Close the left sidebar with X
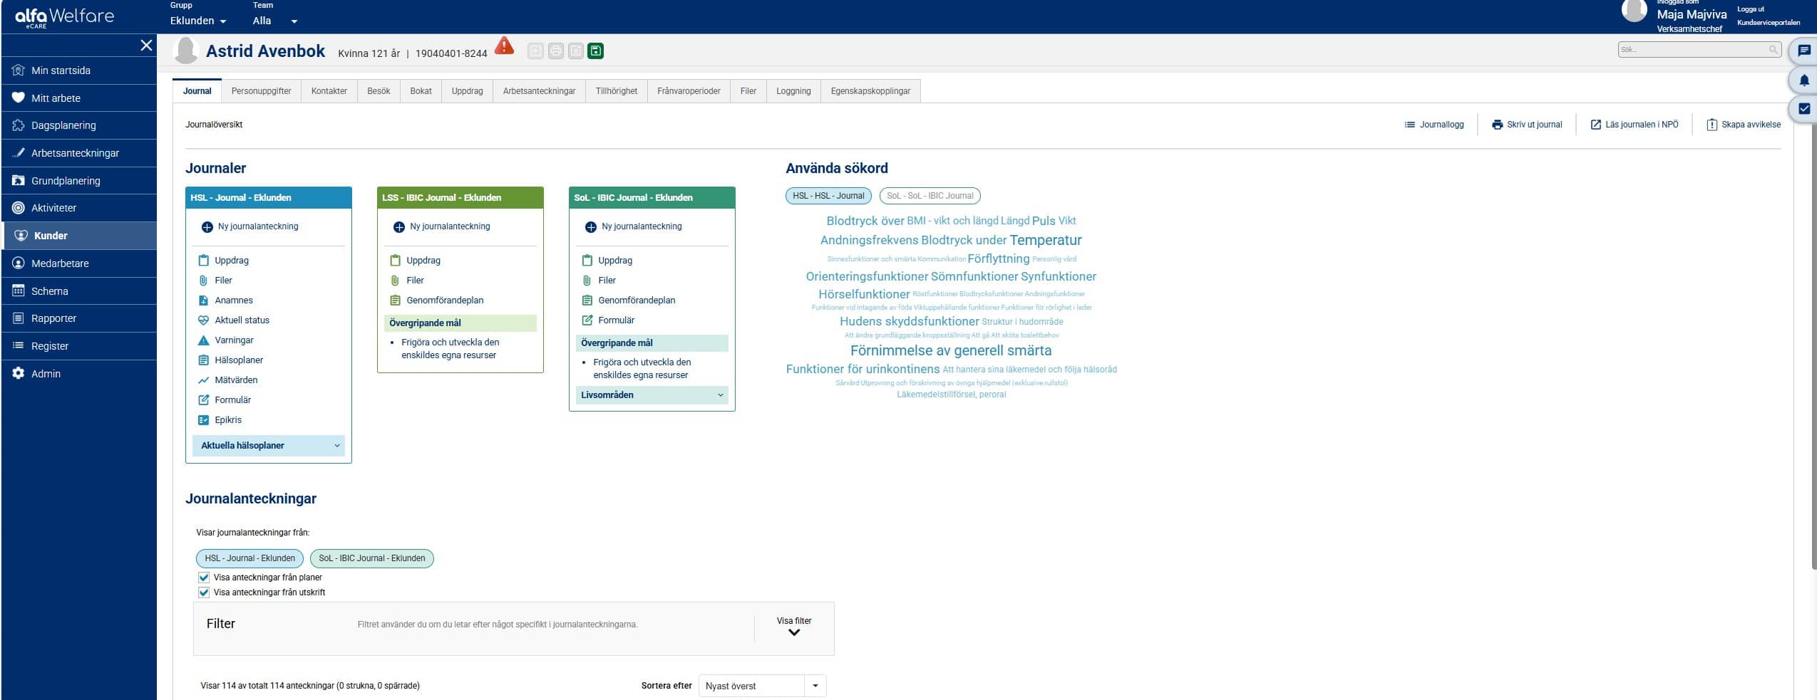Screen dimensions: 1817x700 pyautogui.click(x=146, y=46)
